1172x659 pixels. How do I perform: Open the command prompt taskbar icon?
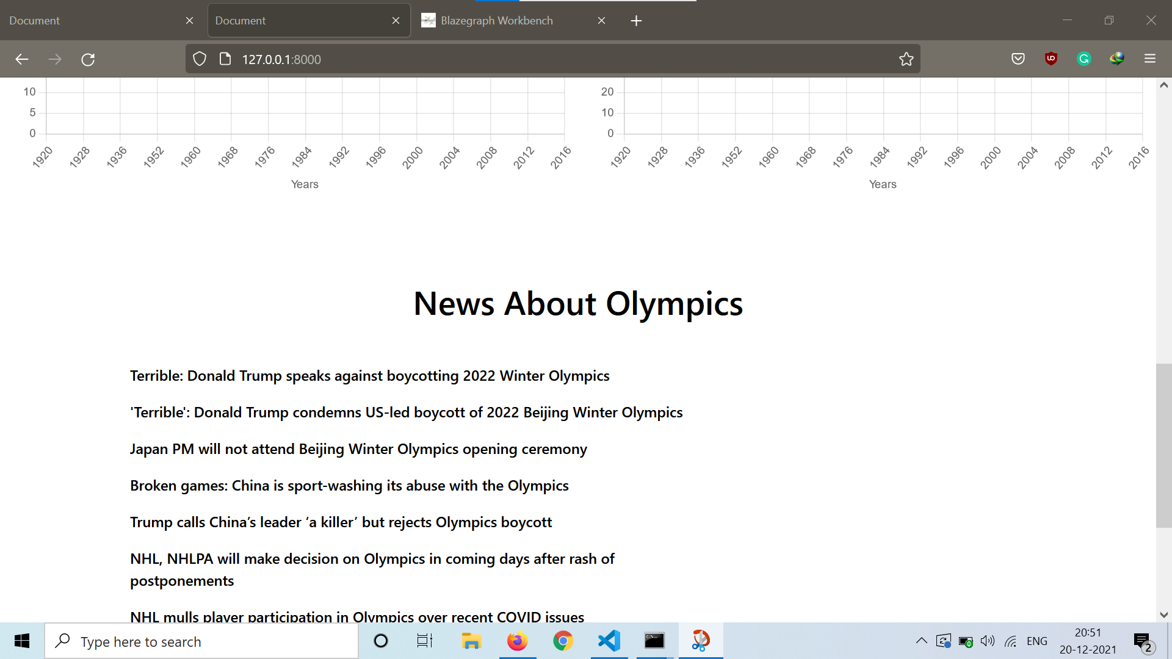654,641
